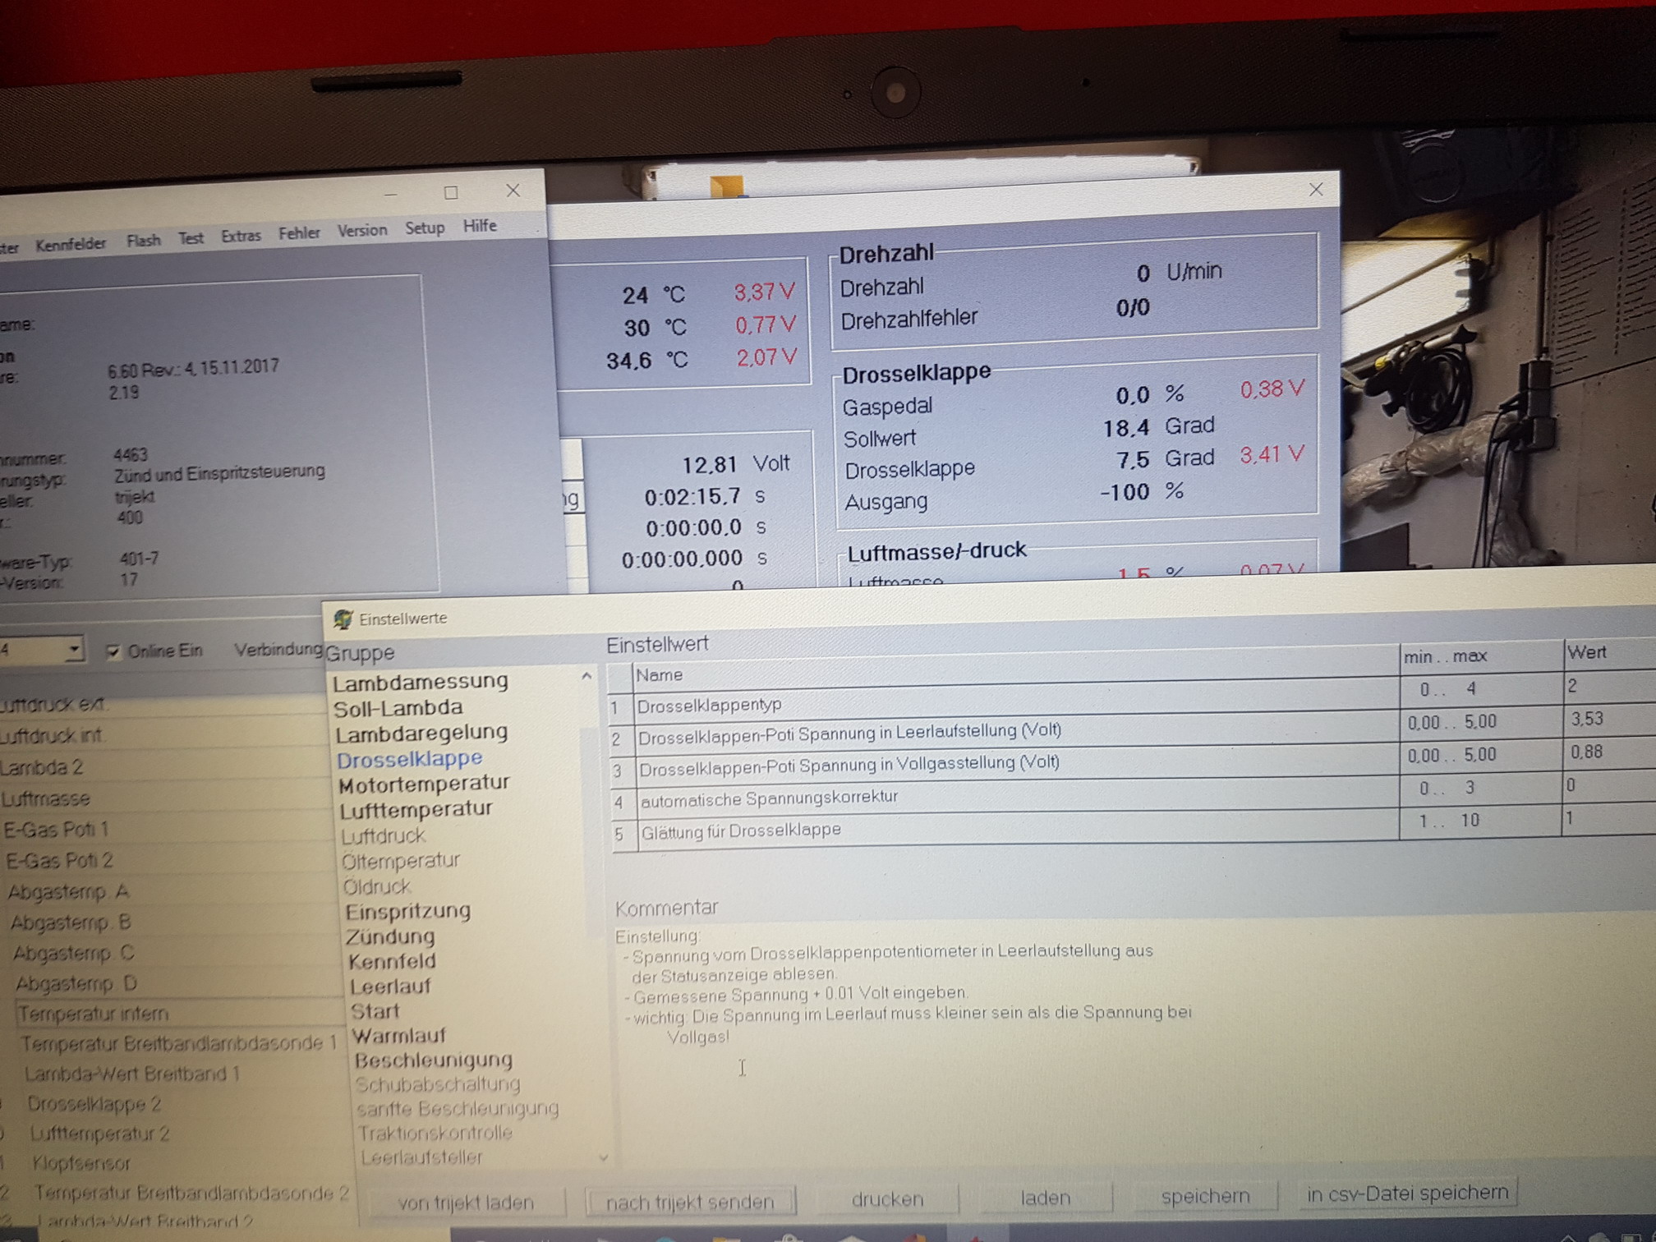Click in csv-Datei speichern button
Screen dimensions: 1656x1242
click(1407, 1193)
